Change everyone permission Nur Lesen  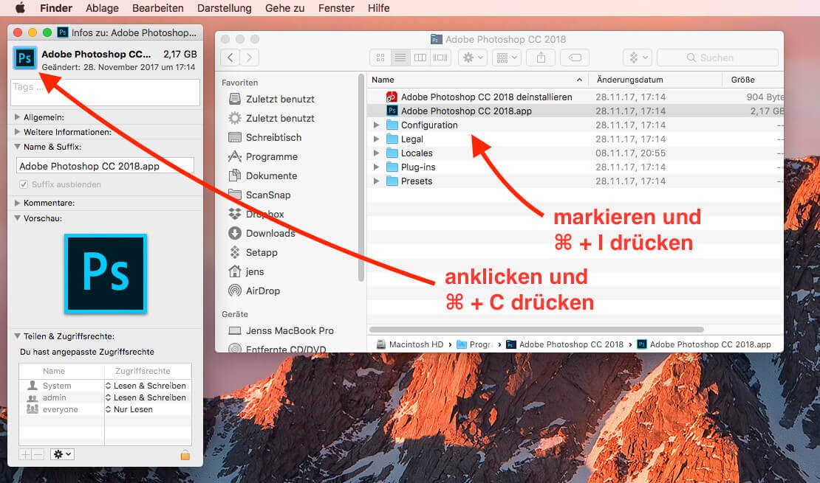129,409
